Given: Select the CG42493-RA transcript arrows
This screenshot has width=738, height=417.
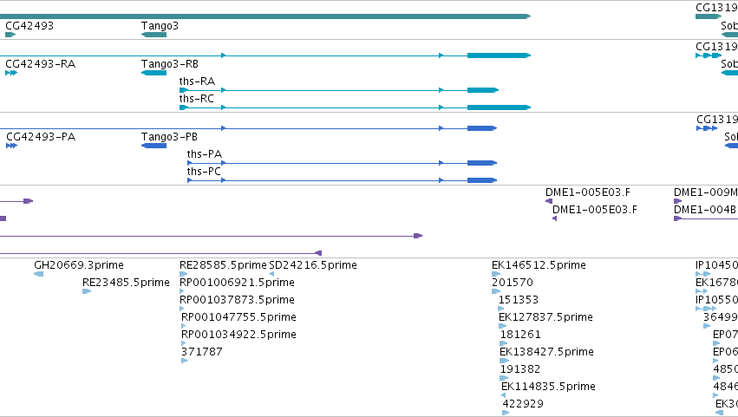Looking at the screenshot, I should [x=11, y=73].
